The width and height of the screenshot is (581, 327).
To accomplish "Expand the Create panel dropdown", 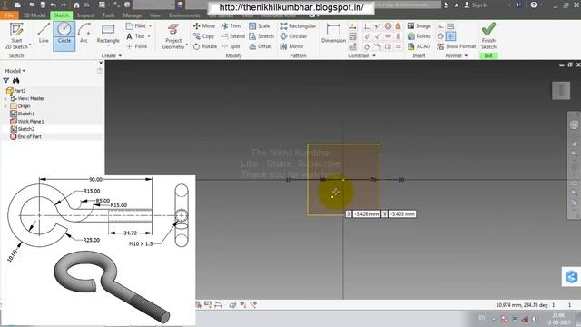I will click(x=112, y=55).
